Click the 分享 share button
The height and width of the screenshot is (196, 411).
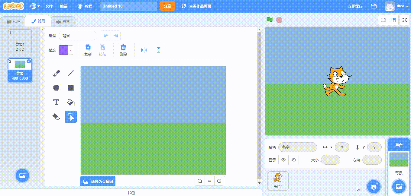coord(167,6)
